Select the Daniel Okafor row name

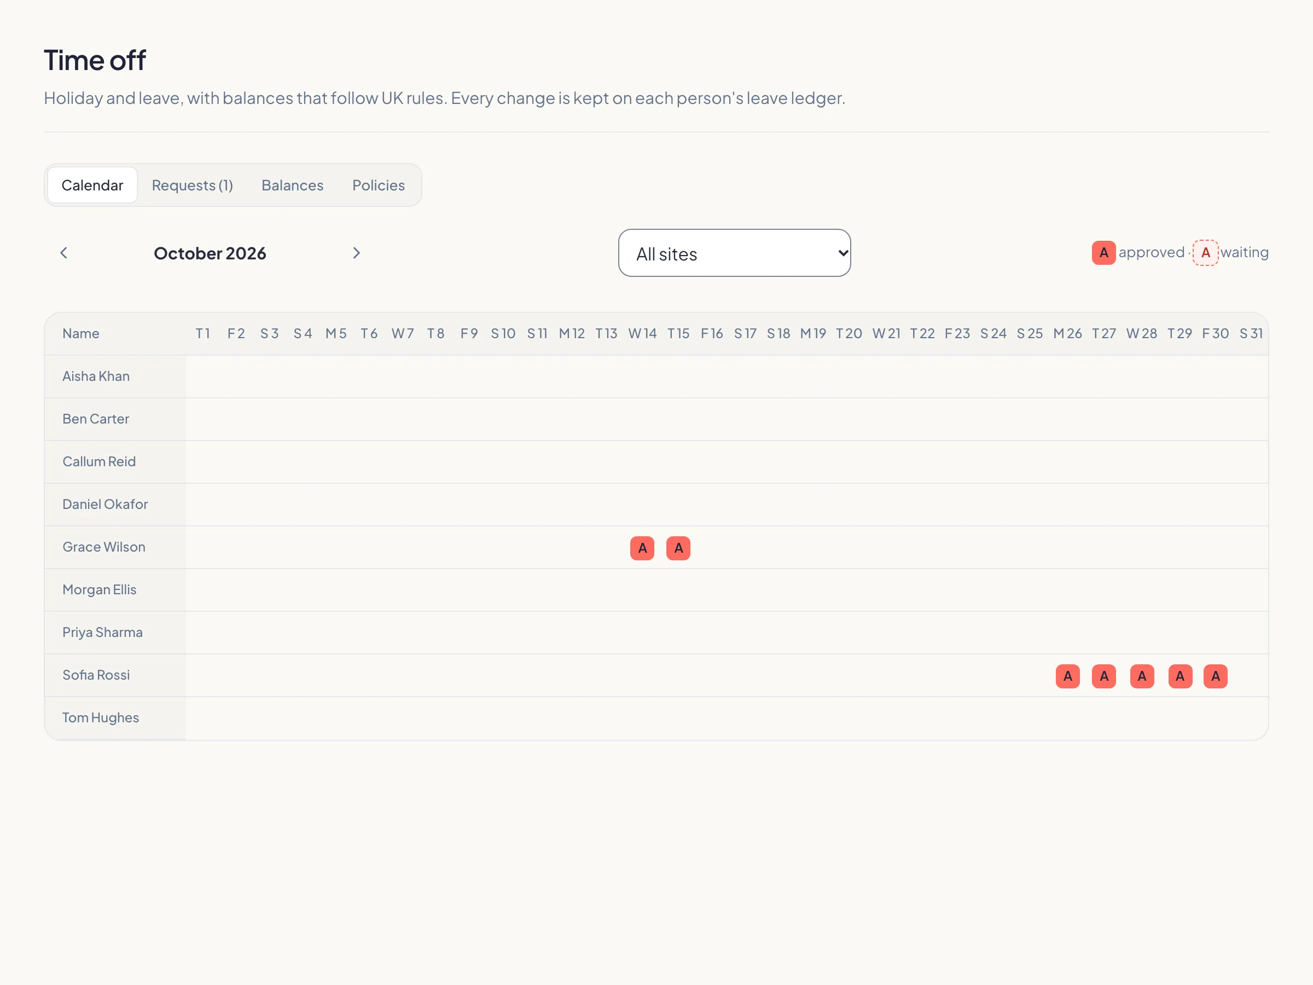click(x=105, y=505)
